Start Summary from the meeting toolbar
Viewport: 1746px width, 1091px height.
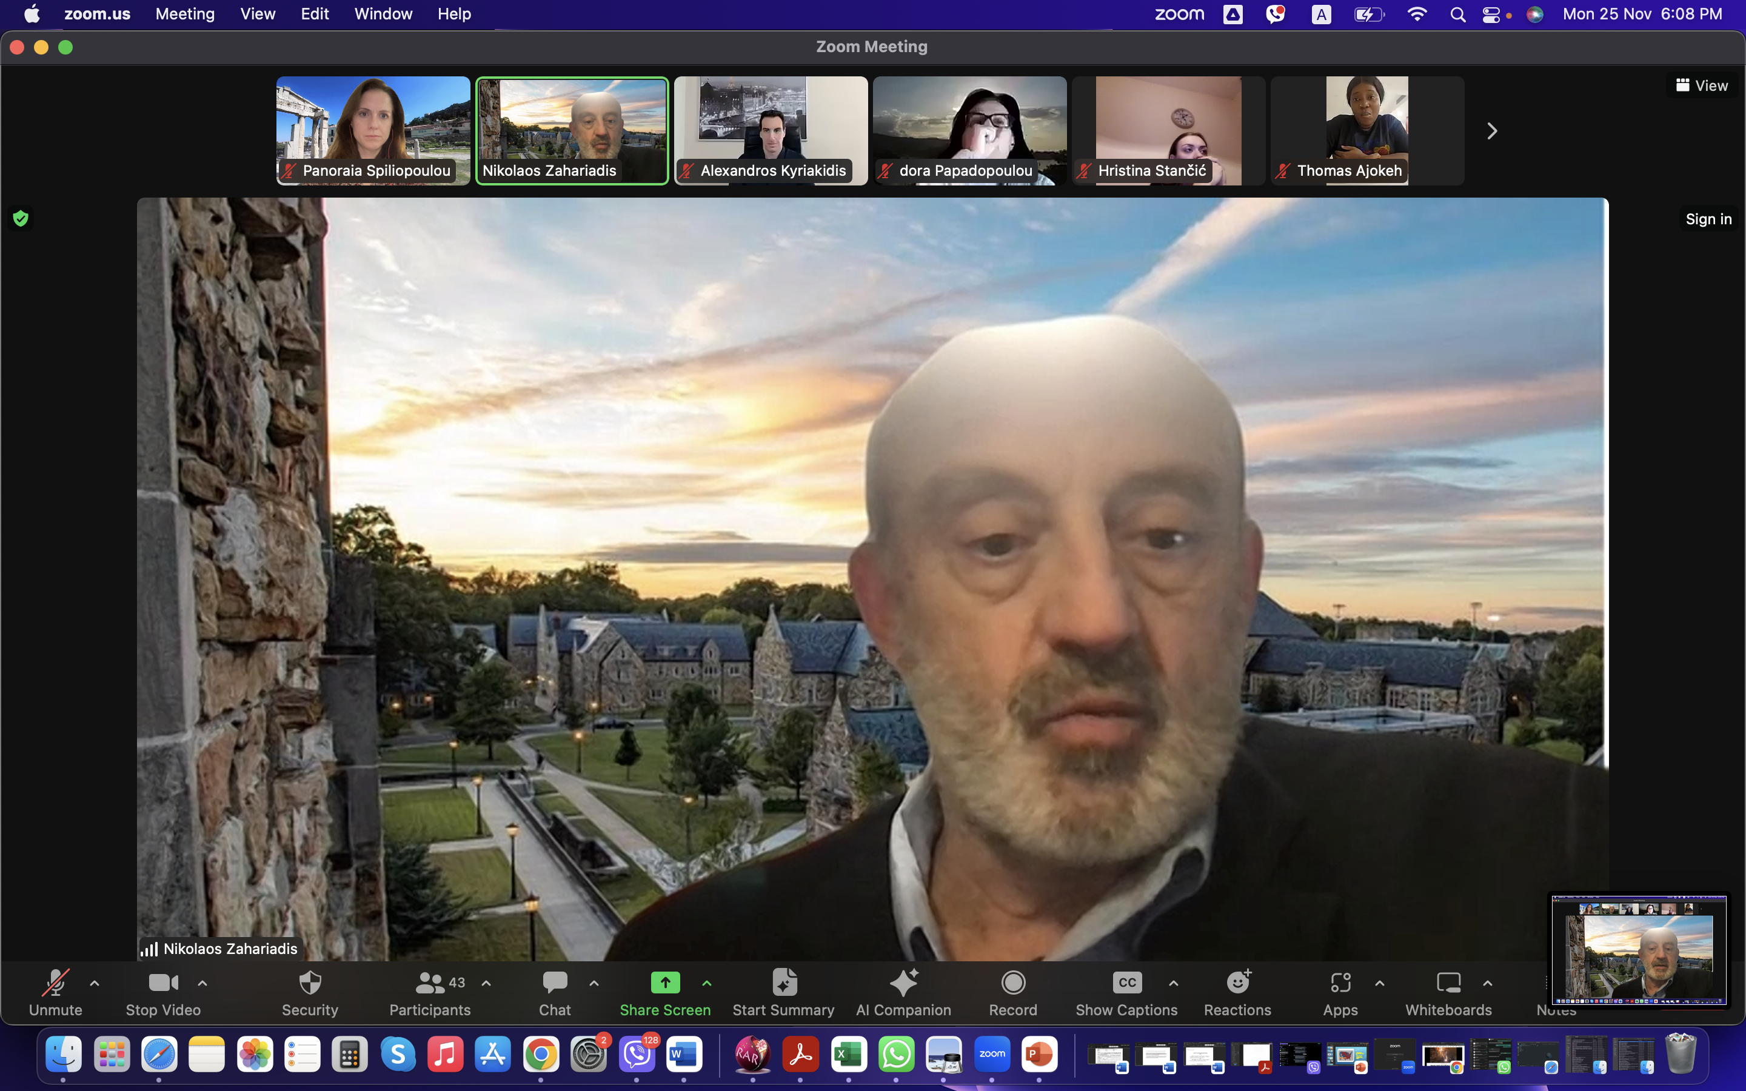pyautogui.click(x=783, y=993)
